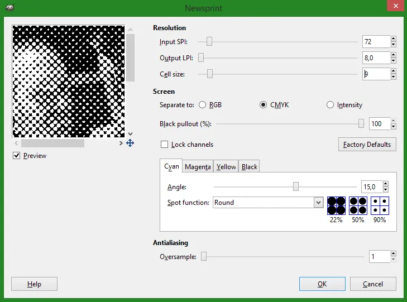Switch to the Magenta tab

(198, 166)
